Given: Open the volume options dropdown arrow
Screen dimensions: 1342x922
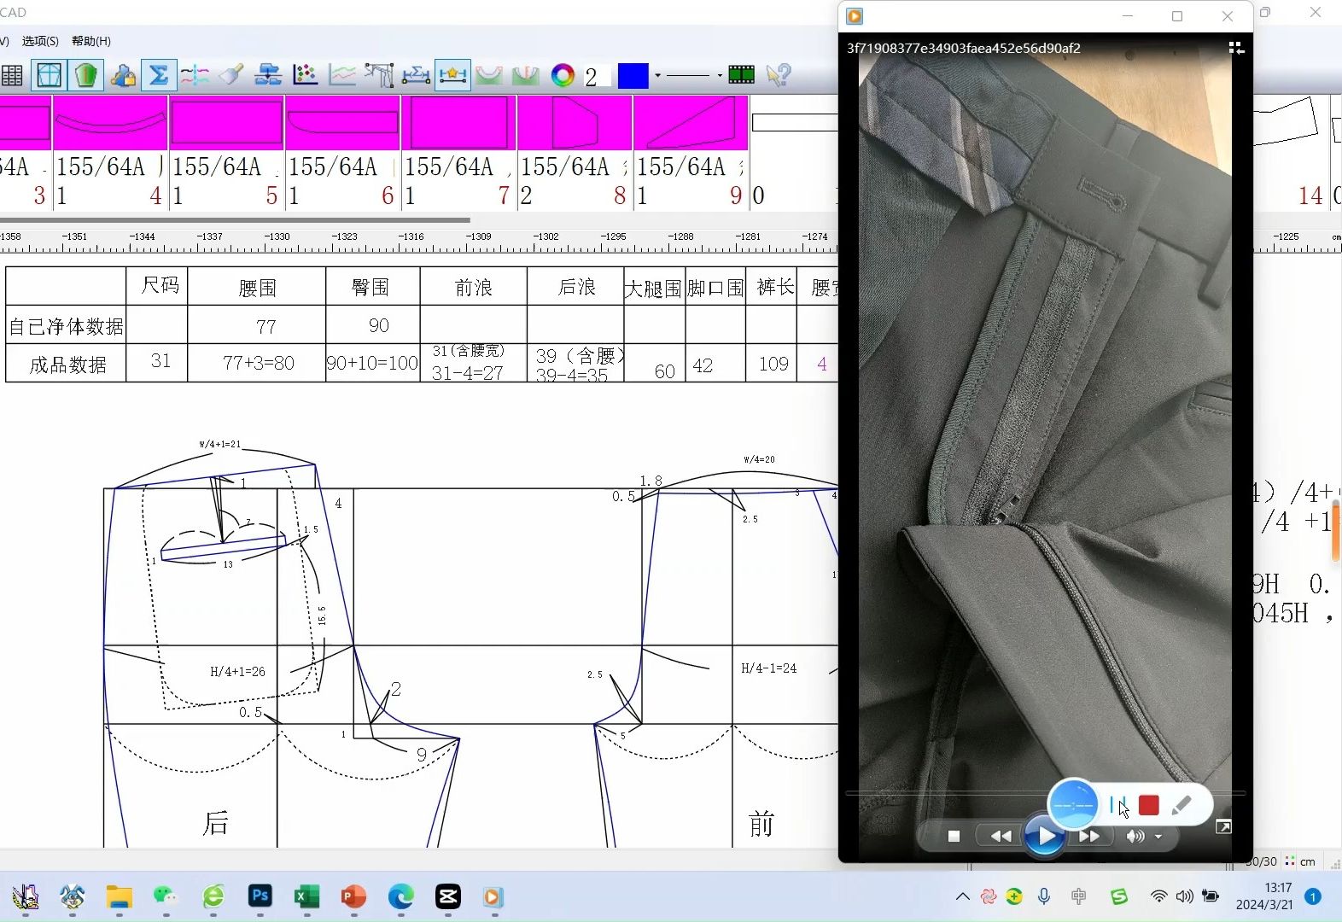Looking at the screenshot, I should coord(1158,837).
